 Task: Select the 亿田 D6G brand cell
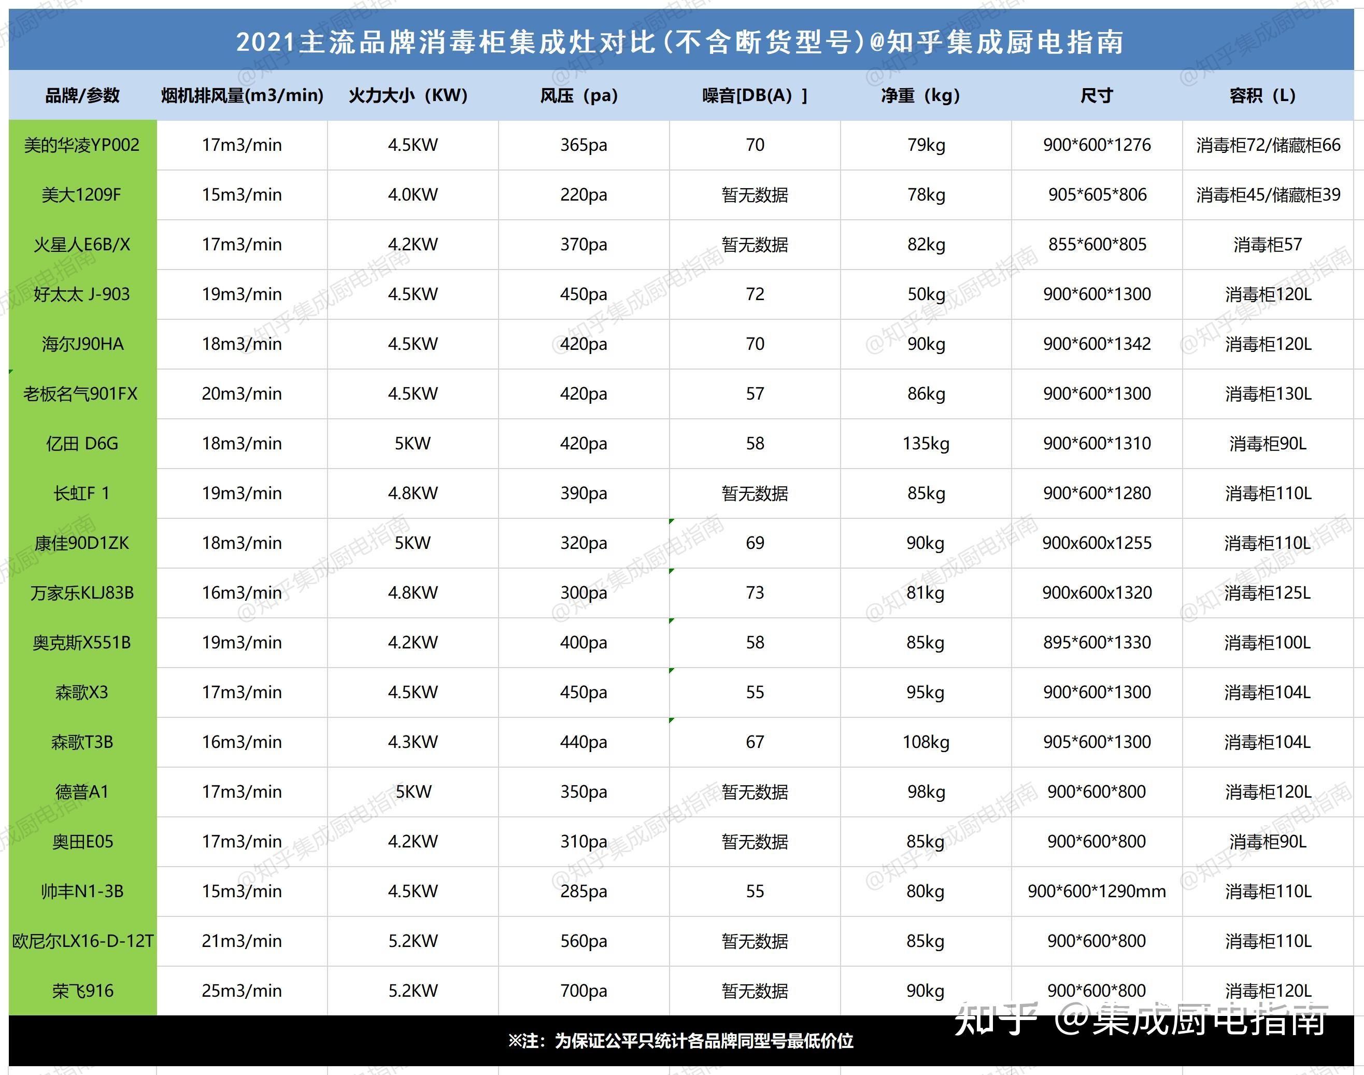pyautogui.click(x=82, y=443)
